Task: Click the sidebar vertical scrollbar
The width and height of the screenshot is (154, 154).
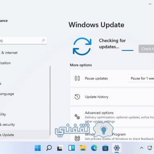Action: click(x=50, y=101)
